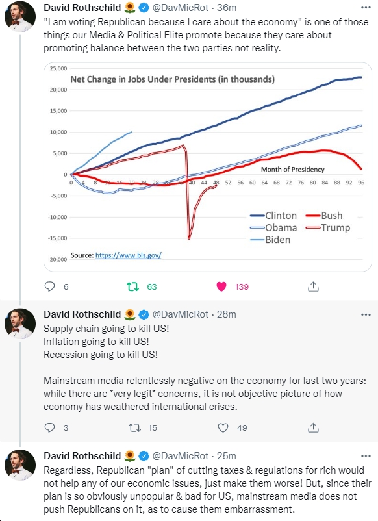Screen dimensions: 378x521
Task: Open the reply icon on the supply chain tweet
Action: [49, 427]
